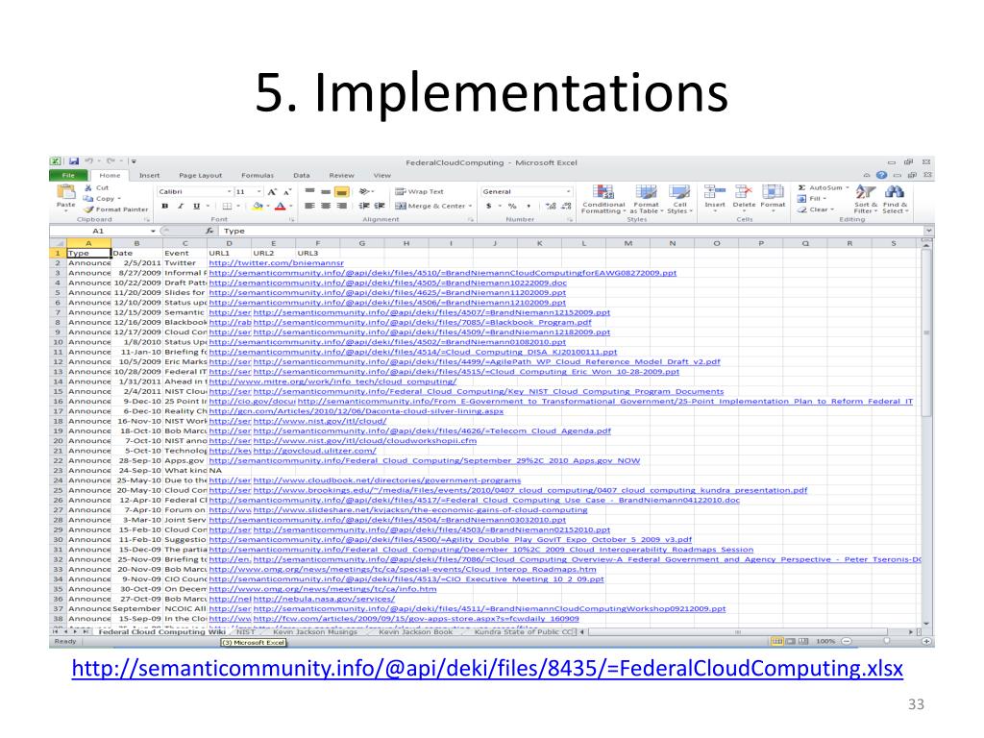Click the Wrap Text button
The image size is (984, 738).
419,191
